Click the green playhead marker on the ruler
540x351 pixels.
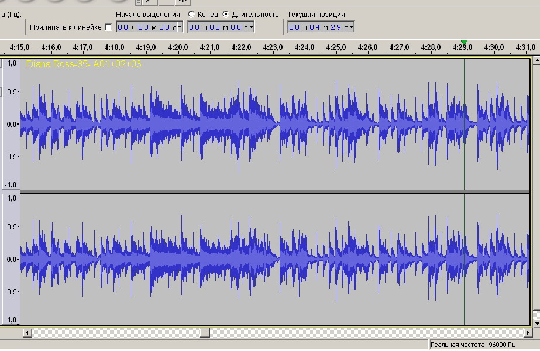464,42
